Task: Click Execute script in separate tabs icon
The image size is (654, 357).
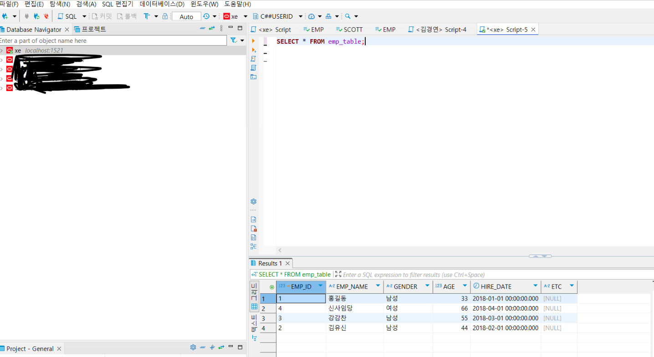Action: tap(254, 68)
